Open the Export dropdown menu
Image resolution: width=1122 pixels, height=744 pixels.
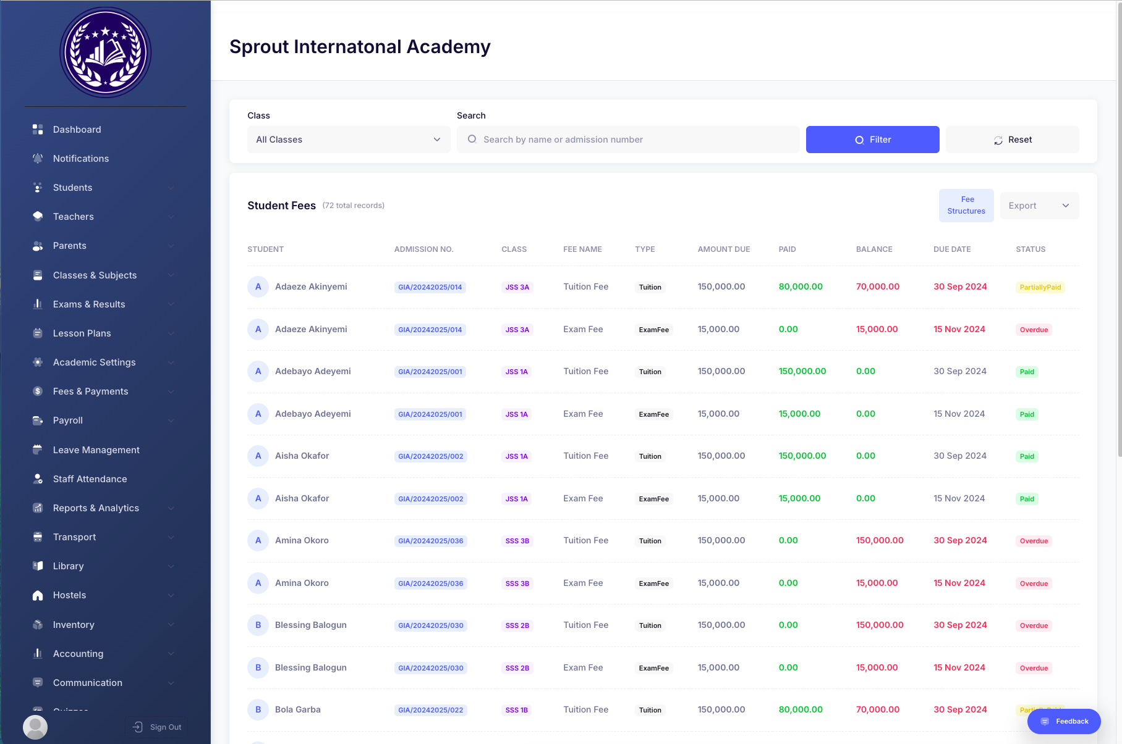[x=1039, y=206]
